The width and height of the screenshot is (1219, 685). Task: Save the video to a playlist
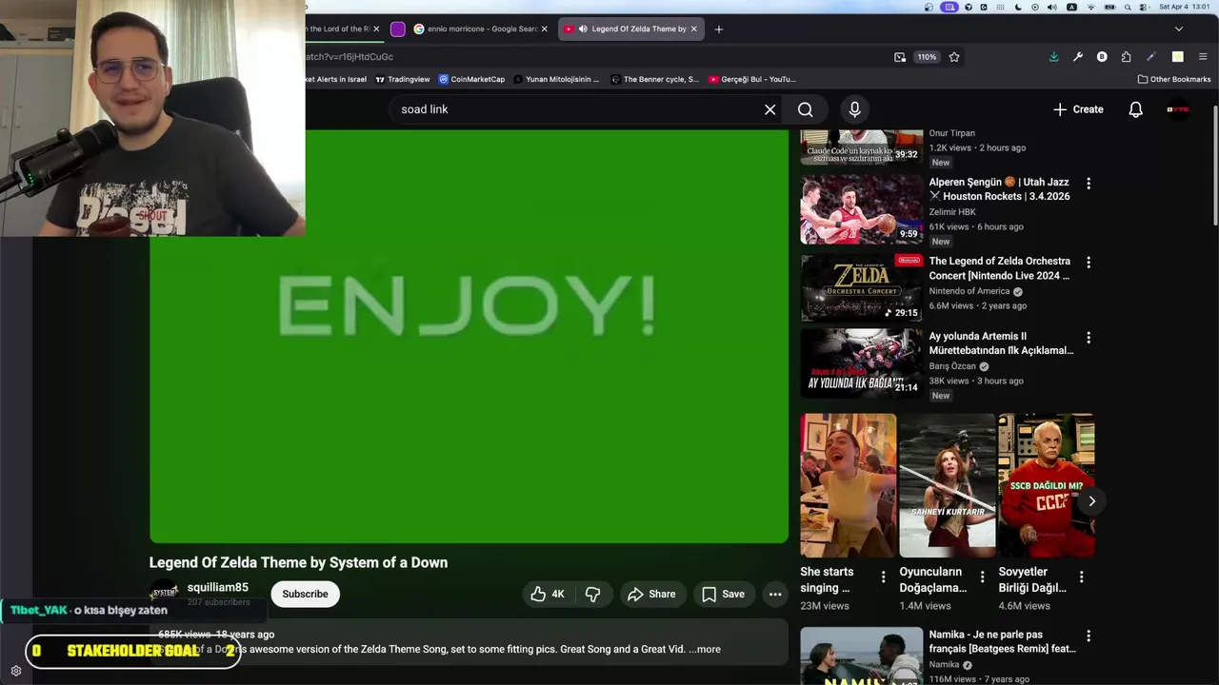tap(724, 594)
